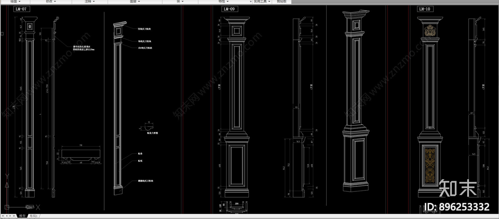The image size is (499, 219).
Task: Click the previous layout tab arrow
Action: (7, 216)
